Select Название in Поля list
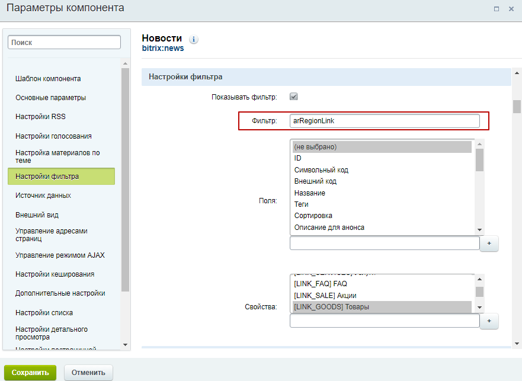Viewport: 522px width, 381px height. [x=382, y=193]
